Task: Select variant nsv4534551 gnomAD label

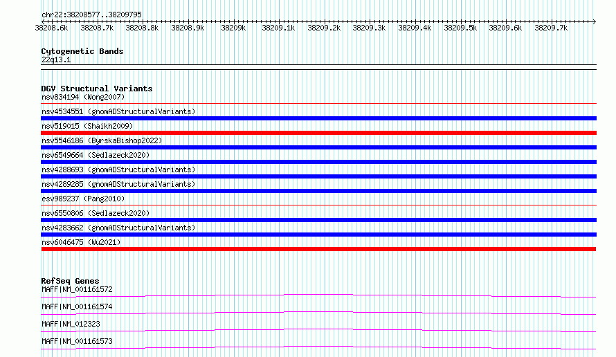Action: click(x=118, y=111)
